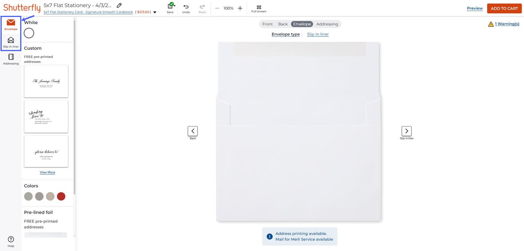
Task: Select the Envelope type sub-tab
Action: click(x=286, y=34)
